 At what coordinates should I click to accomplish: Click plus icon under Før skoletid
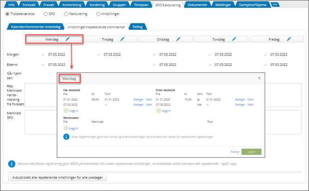[66, 111]
